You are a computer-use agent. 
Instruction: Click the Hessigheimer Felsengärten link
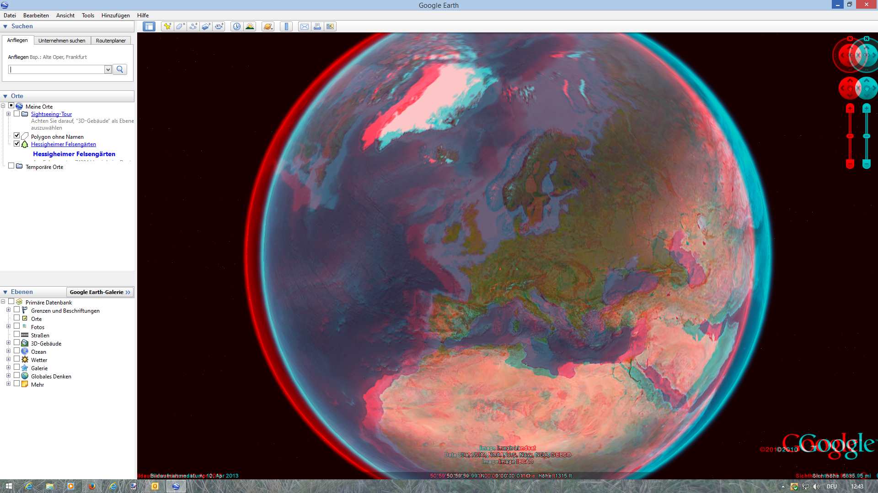point(63,144)
